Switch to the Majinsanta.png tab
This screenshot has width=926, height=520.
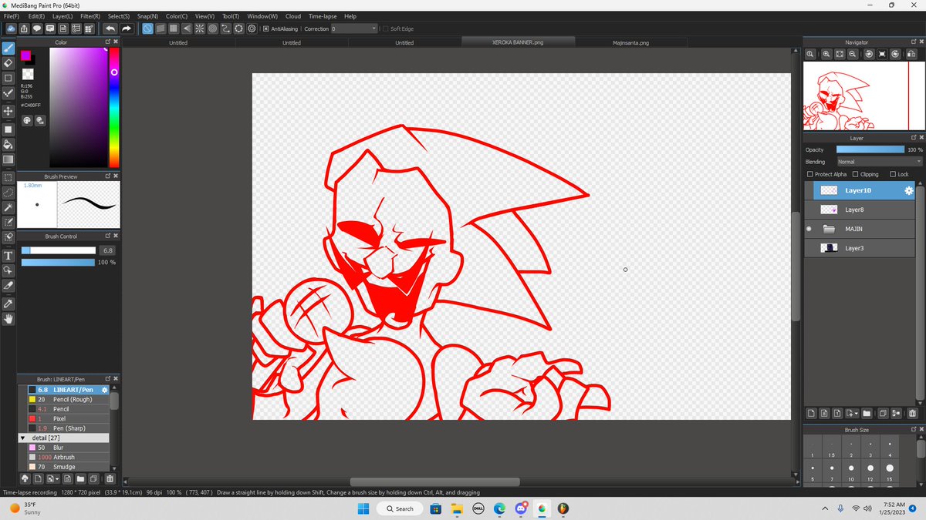tap(631, 42)
